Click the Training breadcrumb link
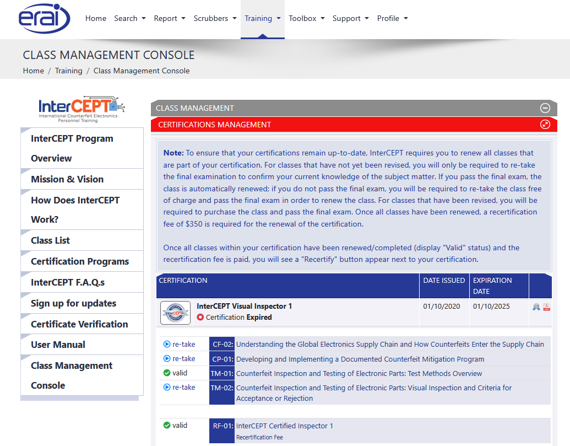Viewport: 570px width, 446px height. coord(68,71)
